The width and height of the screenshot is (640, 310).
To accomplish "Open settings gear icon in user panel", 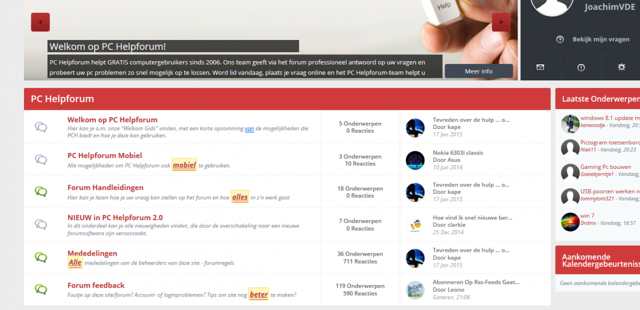I will click(x=621, y=67).
